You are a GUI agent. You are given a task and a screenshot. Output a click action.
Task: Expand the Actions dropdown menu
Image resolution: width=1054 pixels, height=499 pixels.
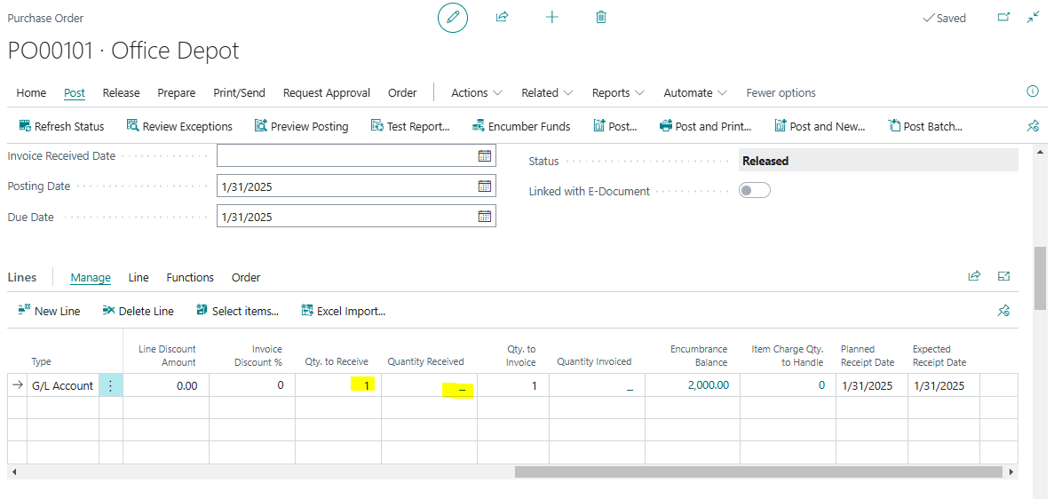coord(477,93)
